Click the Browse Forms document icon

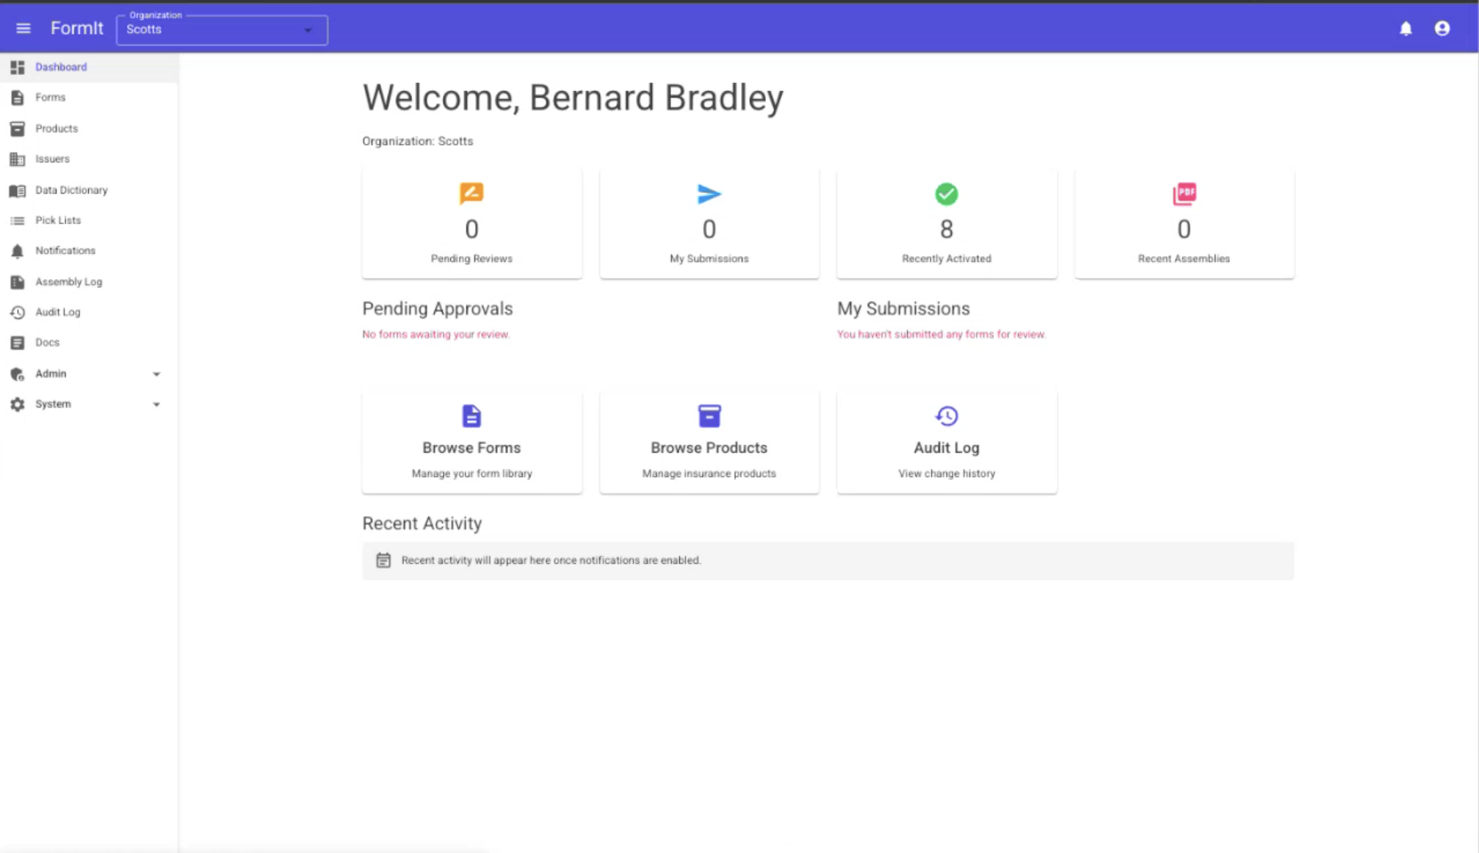[x=471, y=416]
